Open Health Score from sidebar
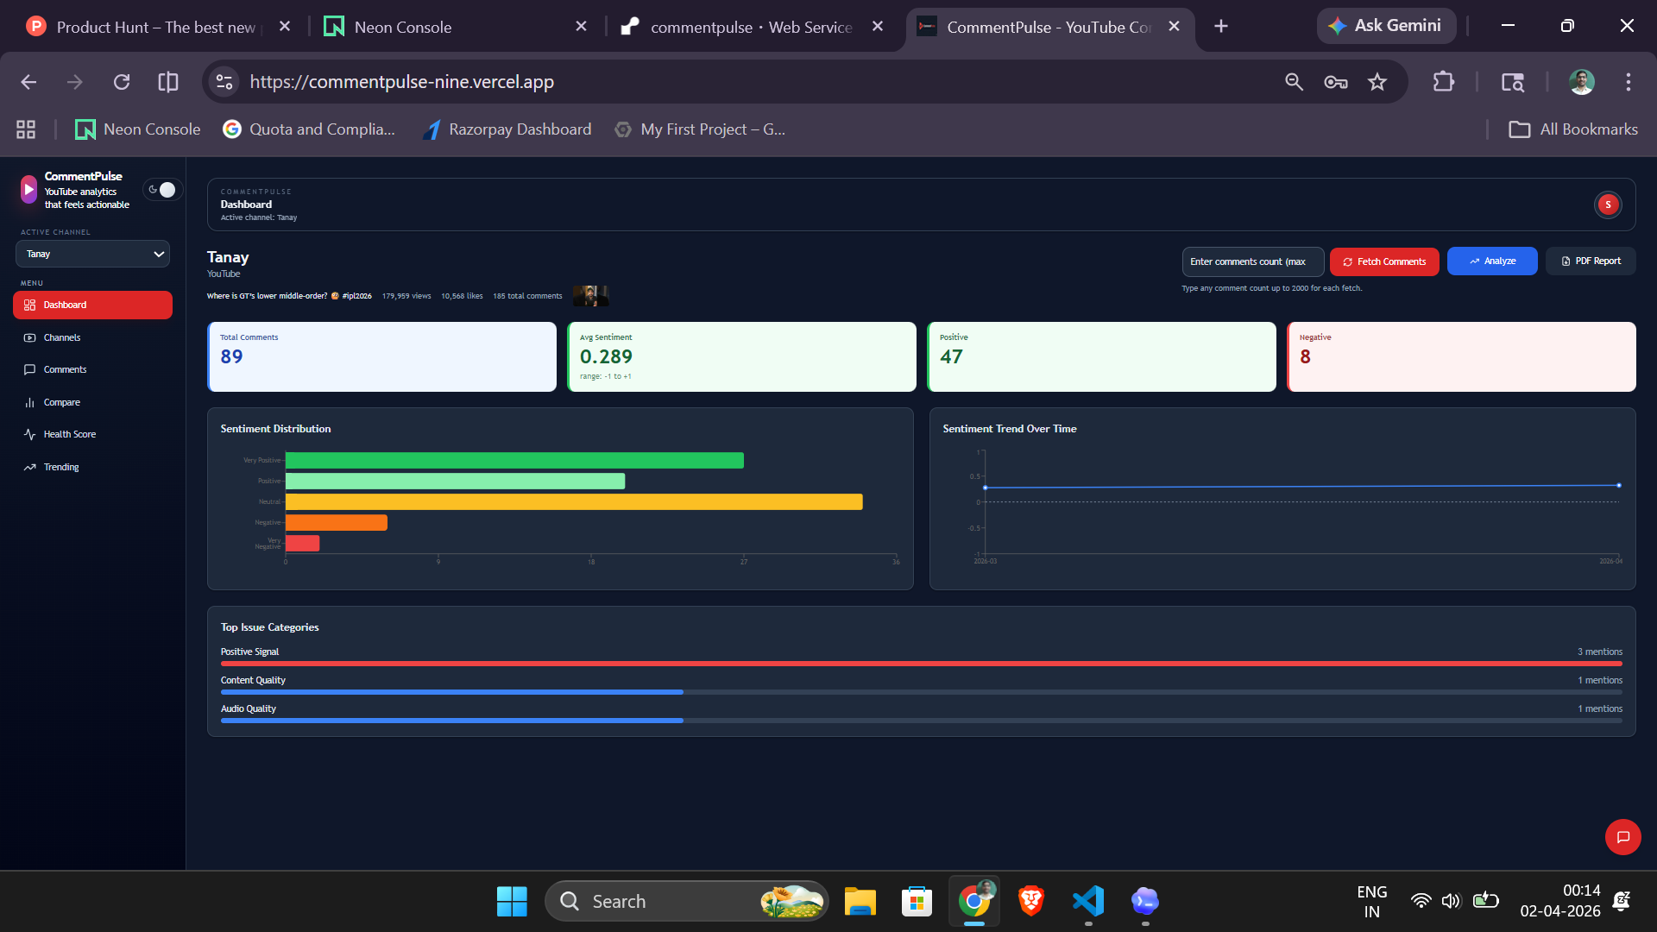The height and width of the screenshot is (932, 1657). 69,434
